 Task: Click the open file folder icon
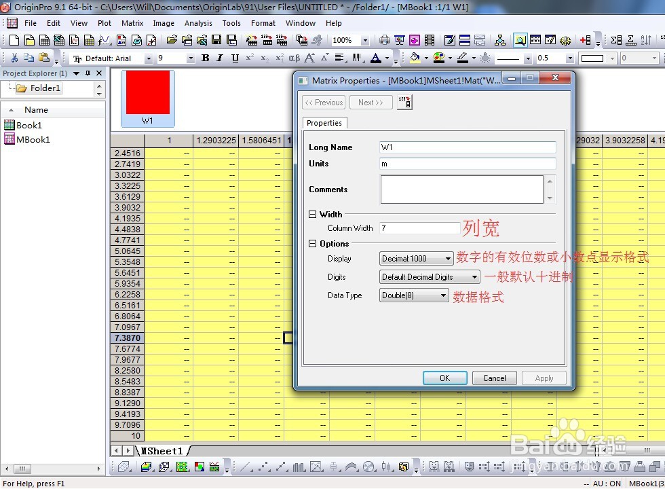click(x=171, y=40)
